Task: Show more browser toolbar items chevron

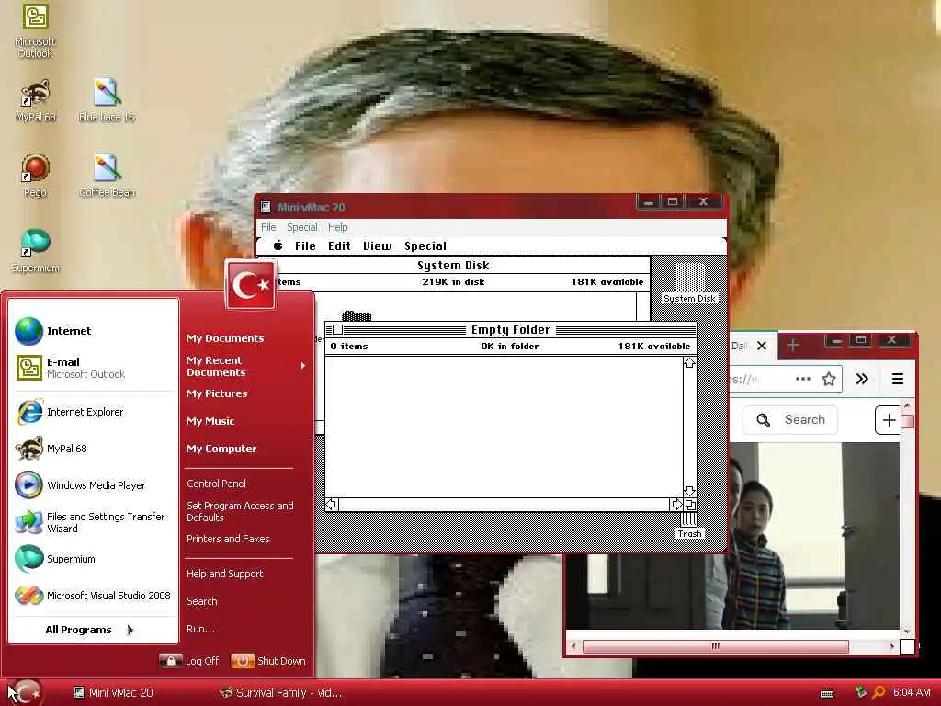Action: click(862, 379)
